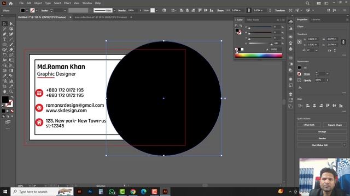Image resolution: width=350 pixels, height=196 pixels.
Task: Expand the rotation angle dropdown in Transform
Action: [x=316, y=51]
